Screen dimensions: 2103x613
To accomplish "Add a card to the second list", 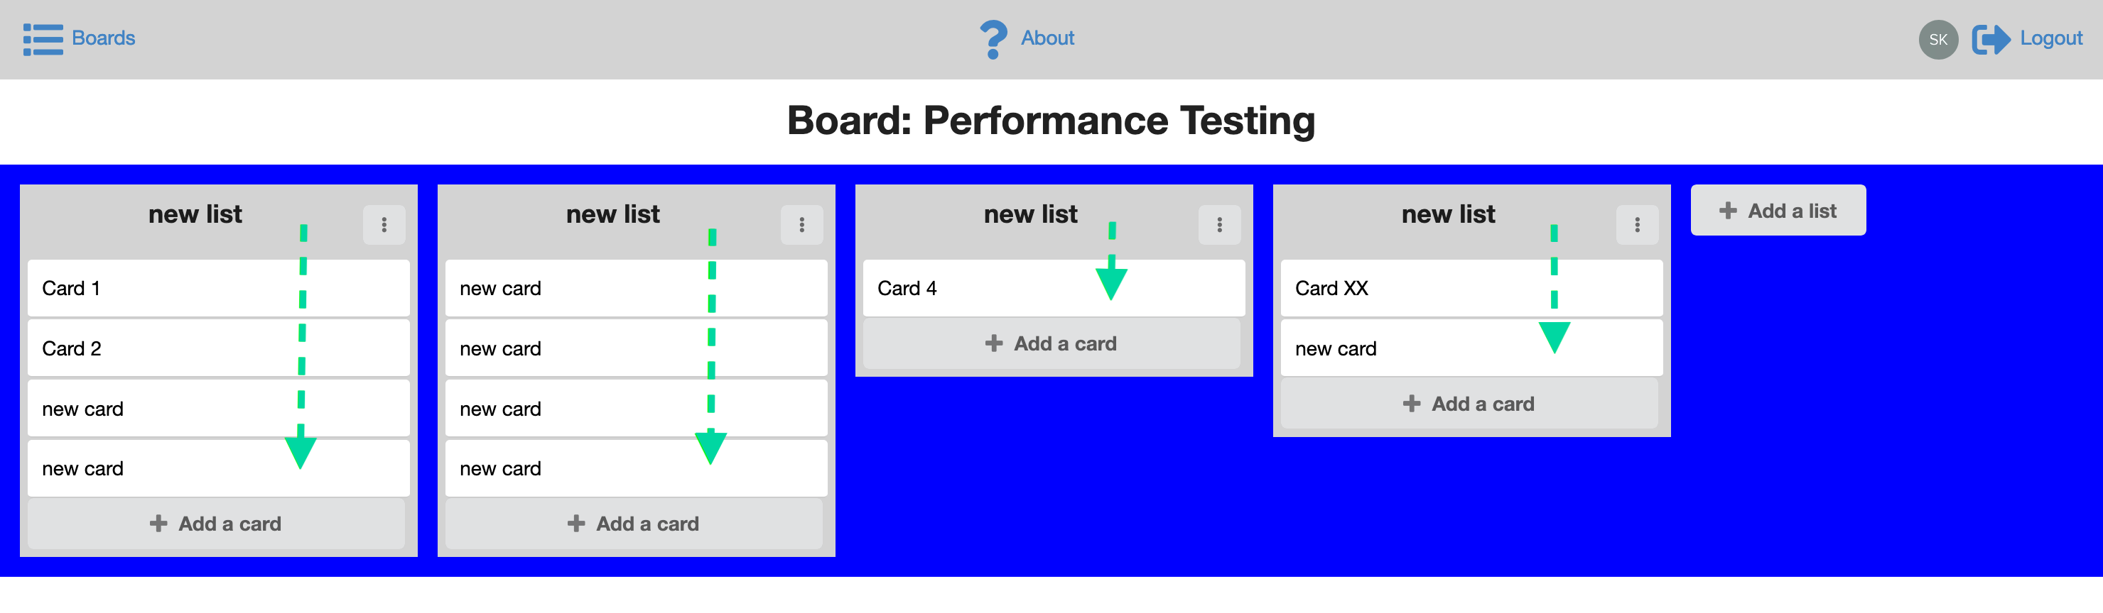I will [x=634, y=524].
